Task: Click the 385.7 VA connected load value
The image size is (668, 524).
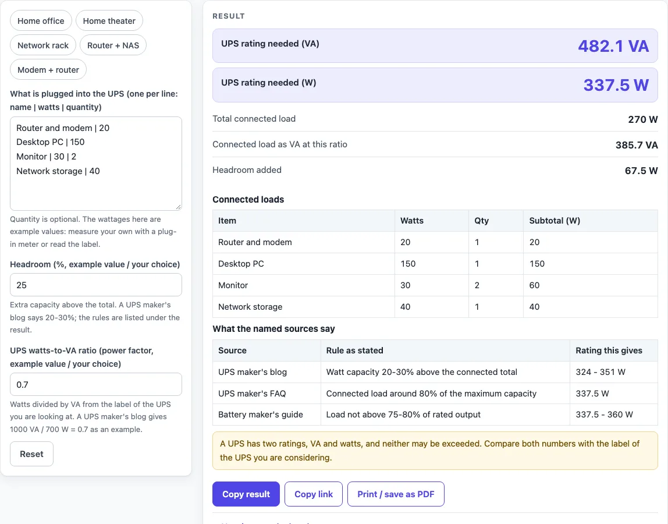Action: (x=637, y=145)
